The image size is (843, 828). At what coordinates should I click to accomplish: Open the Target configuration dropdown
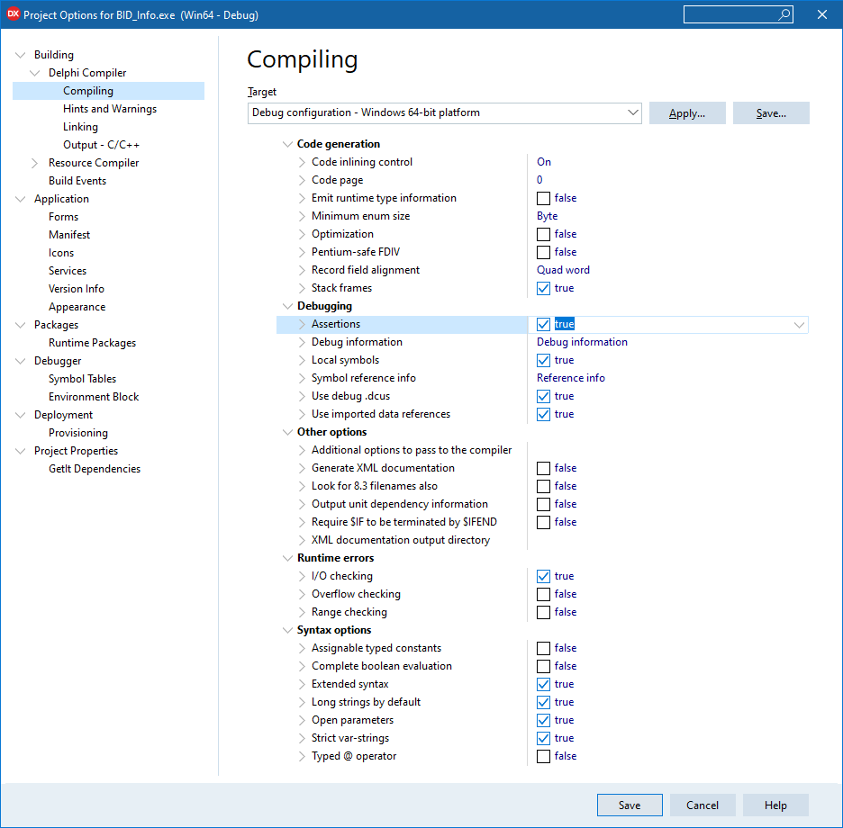point(631,112)
